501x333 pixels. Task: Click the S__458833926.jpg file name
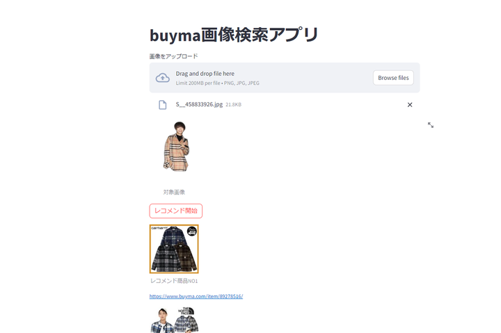(200, 104)
